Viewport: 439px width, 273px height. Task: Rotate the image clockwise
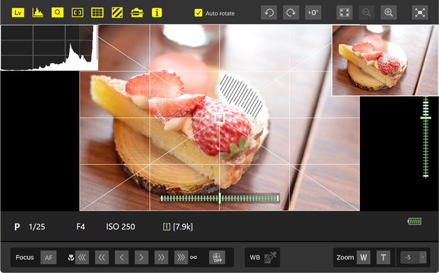click(x=291, y=13)
